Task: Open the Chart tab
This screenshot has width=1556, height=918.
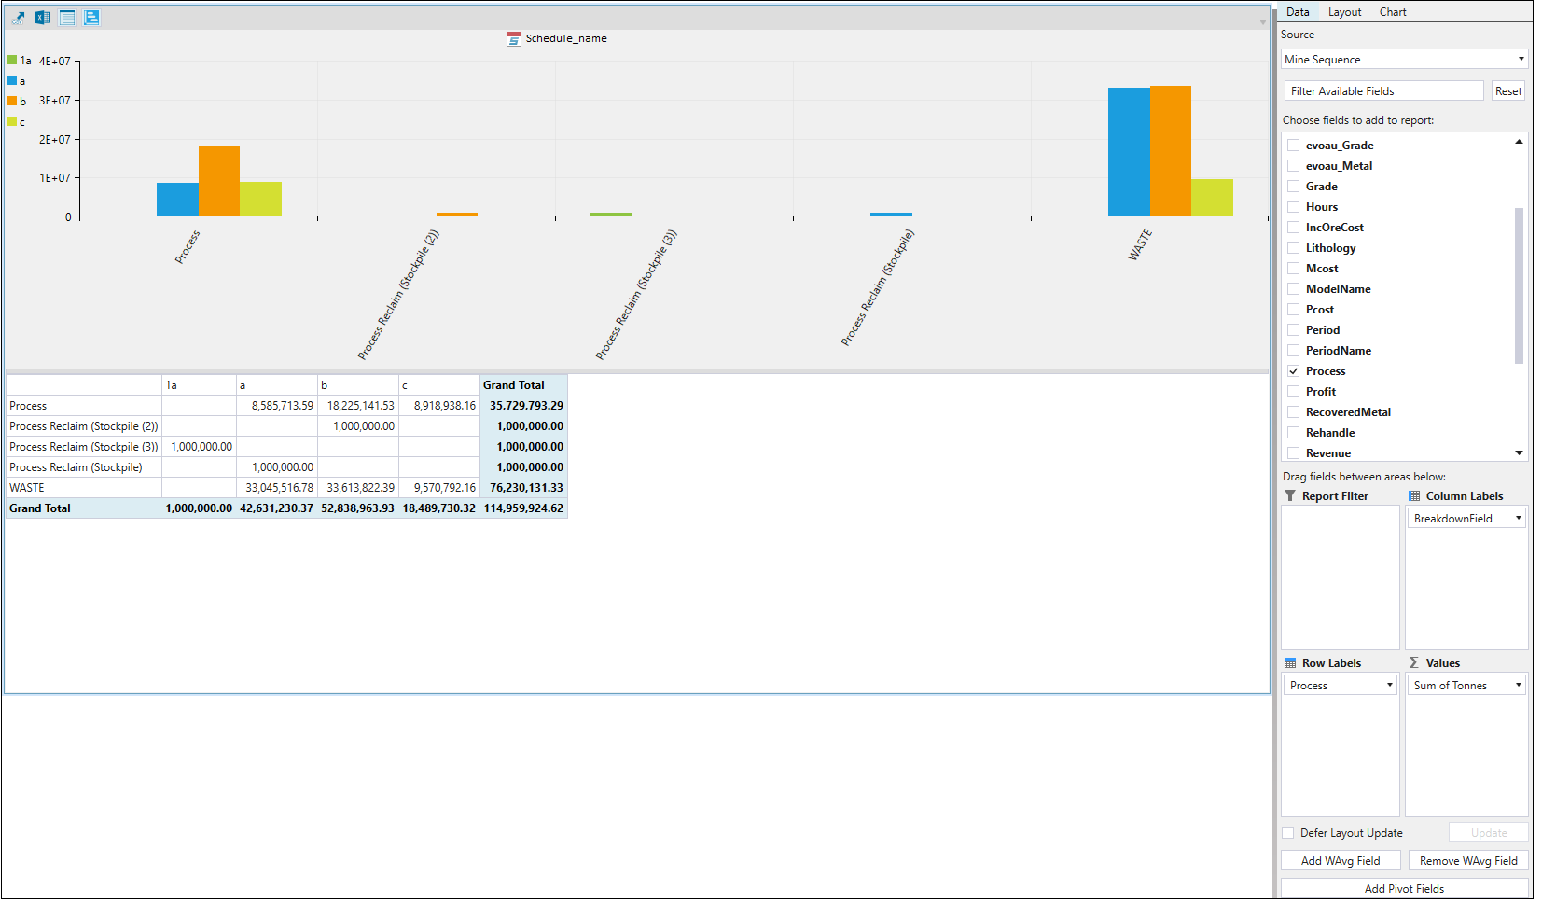Action: click(1392, 12)
